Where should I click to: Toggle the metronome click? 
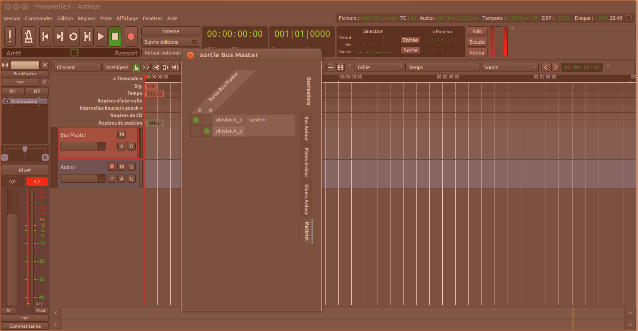28,36
